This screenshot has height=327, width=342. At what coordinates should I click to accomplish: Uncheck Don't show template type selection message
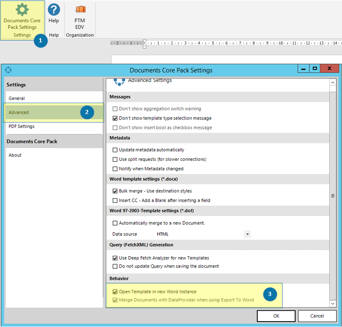(x=115, y=118)
